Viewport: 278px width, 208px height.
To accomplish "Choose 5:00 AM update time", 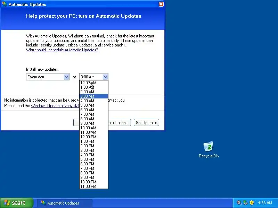I will coord(93,105).
